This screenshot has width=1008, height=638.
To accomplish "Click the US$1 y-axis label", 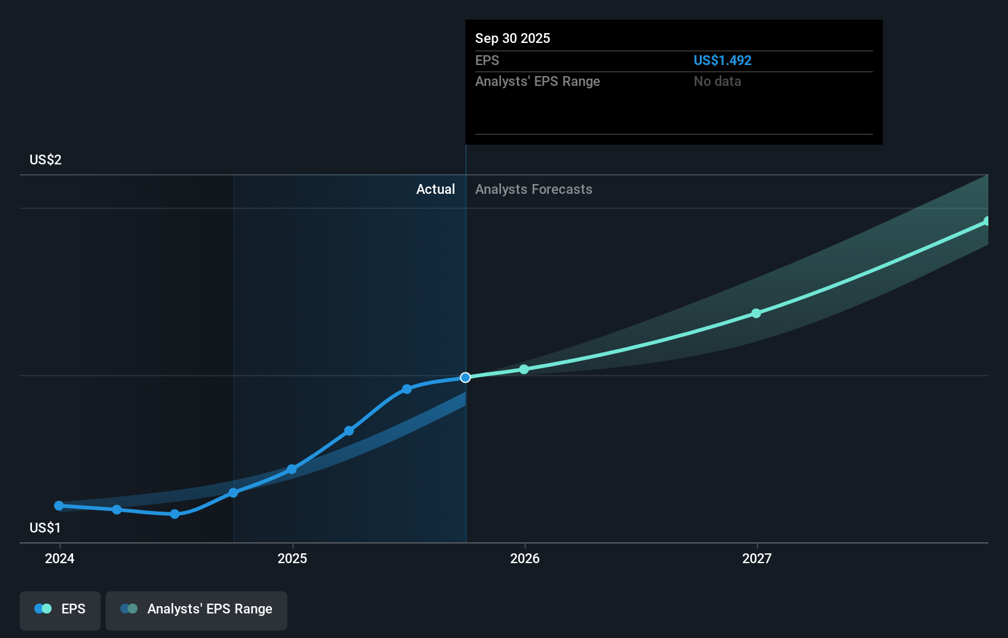I will [45, 528].
